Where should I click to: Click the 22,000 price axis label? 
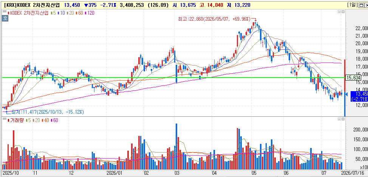tap(362, 28)
